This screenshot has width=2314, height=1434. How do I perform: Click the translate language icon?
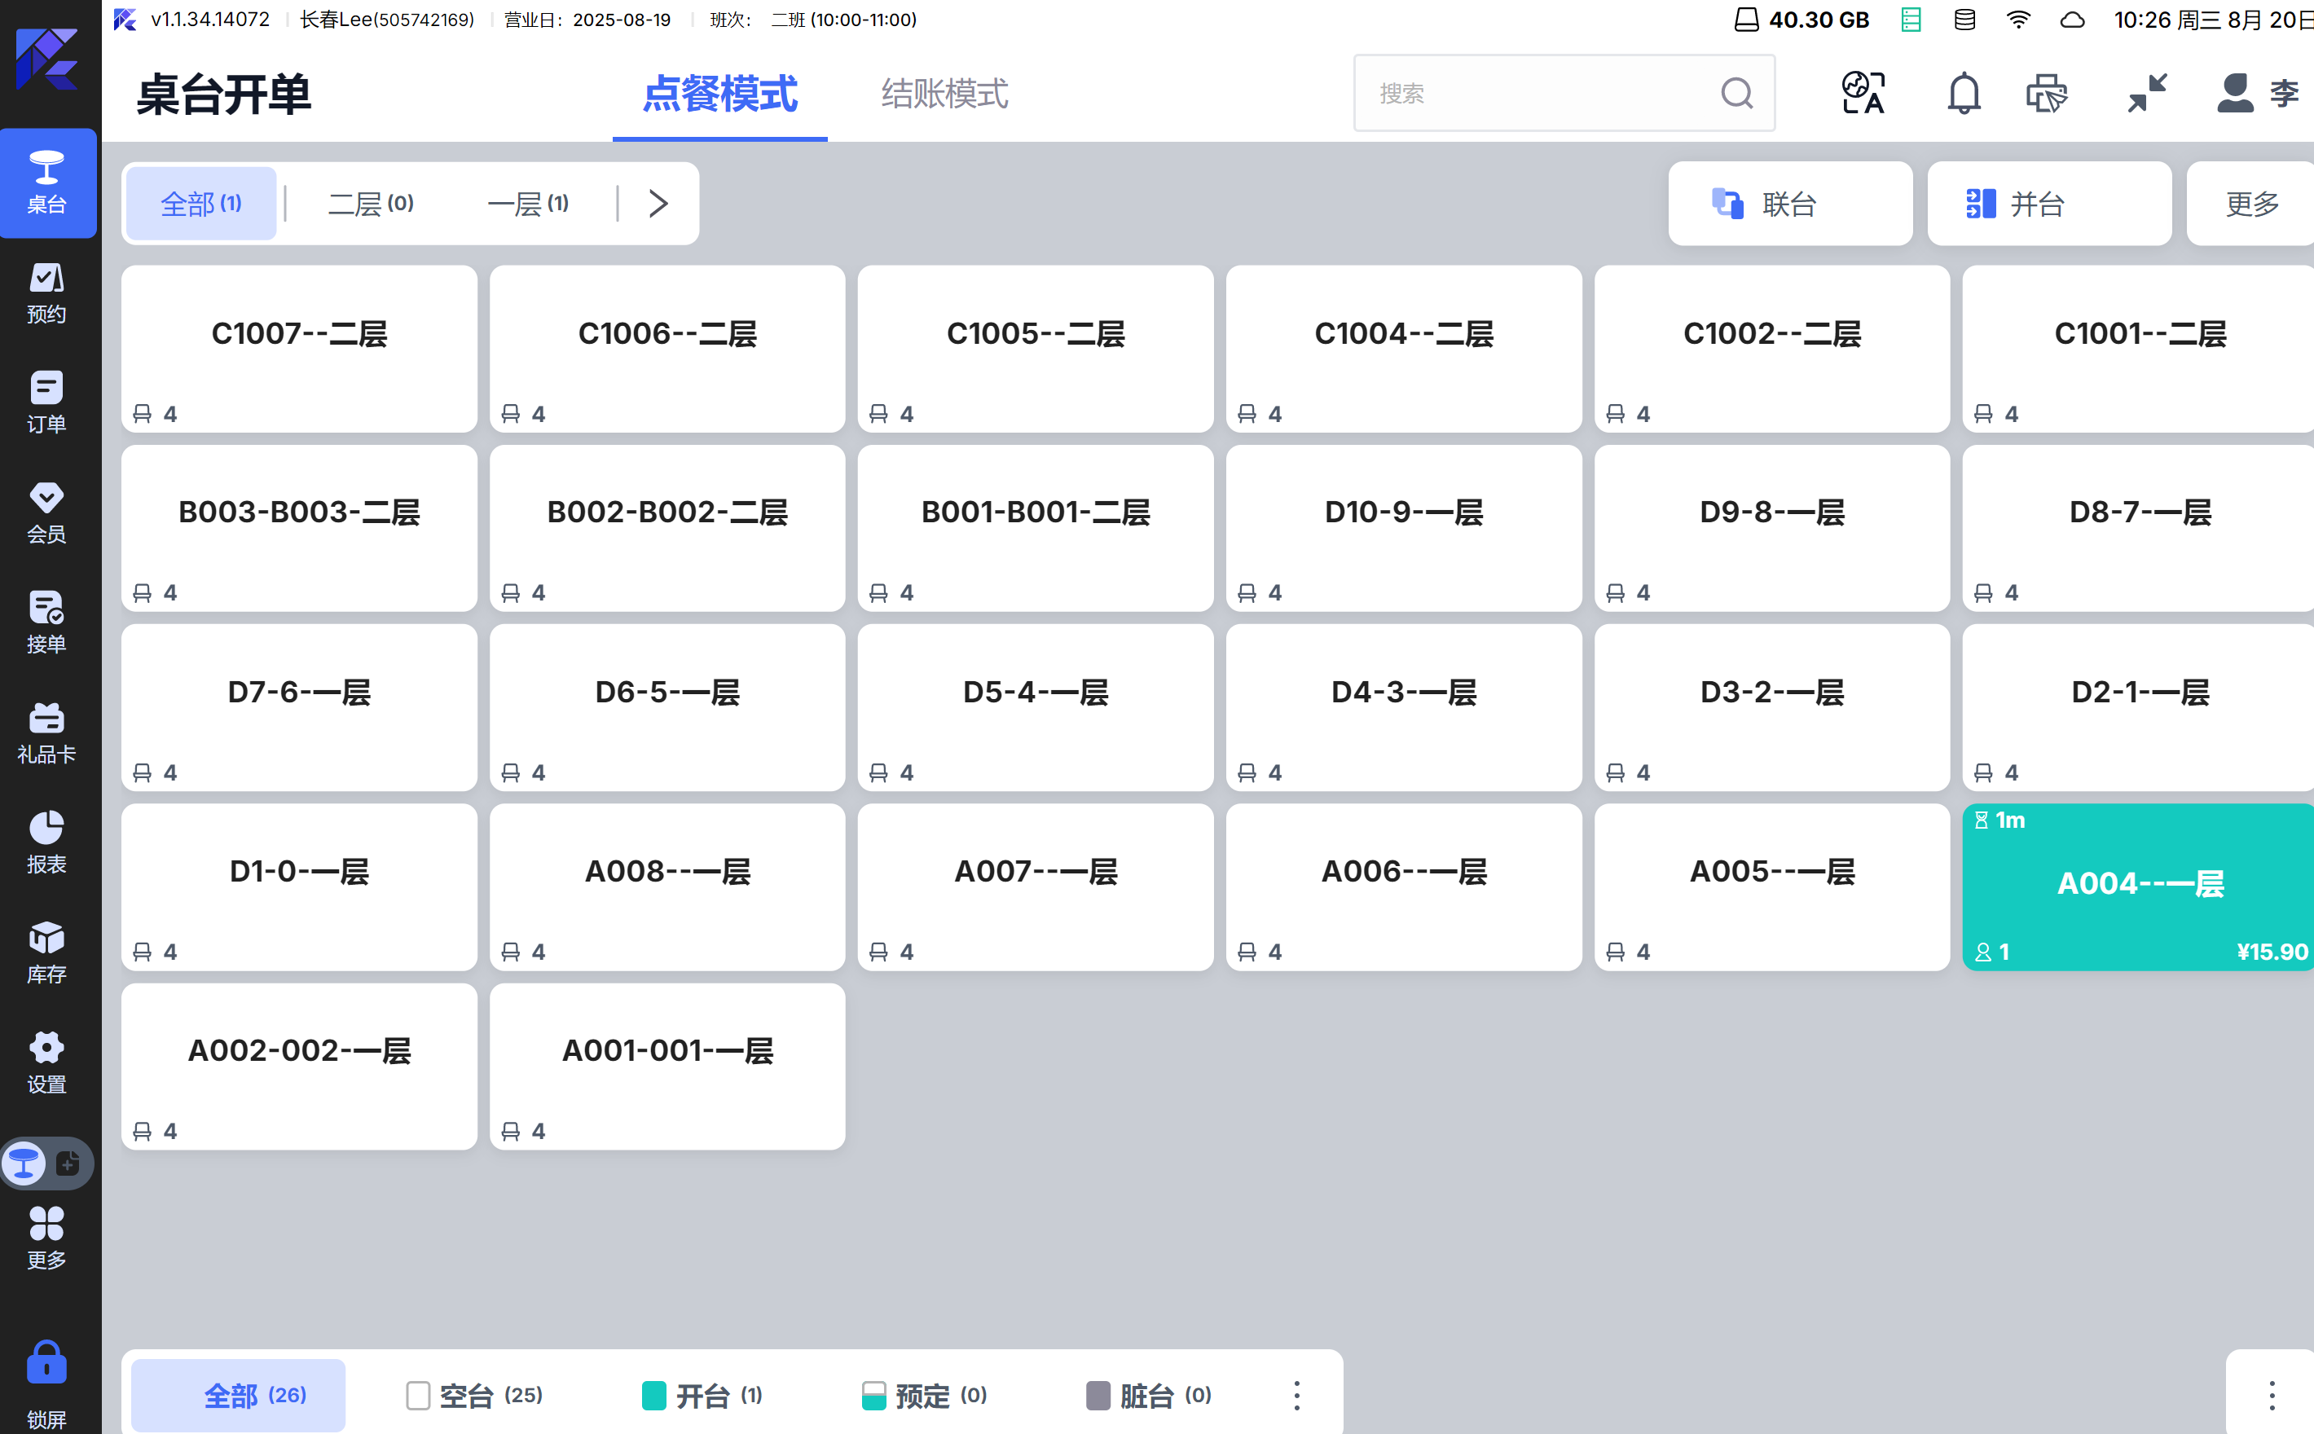1863,93
